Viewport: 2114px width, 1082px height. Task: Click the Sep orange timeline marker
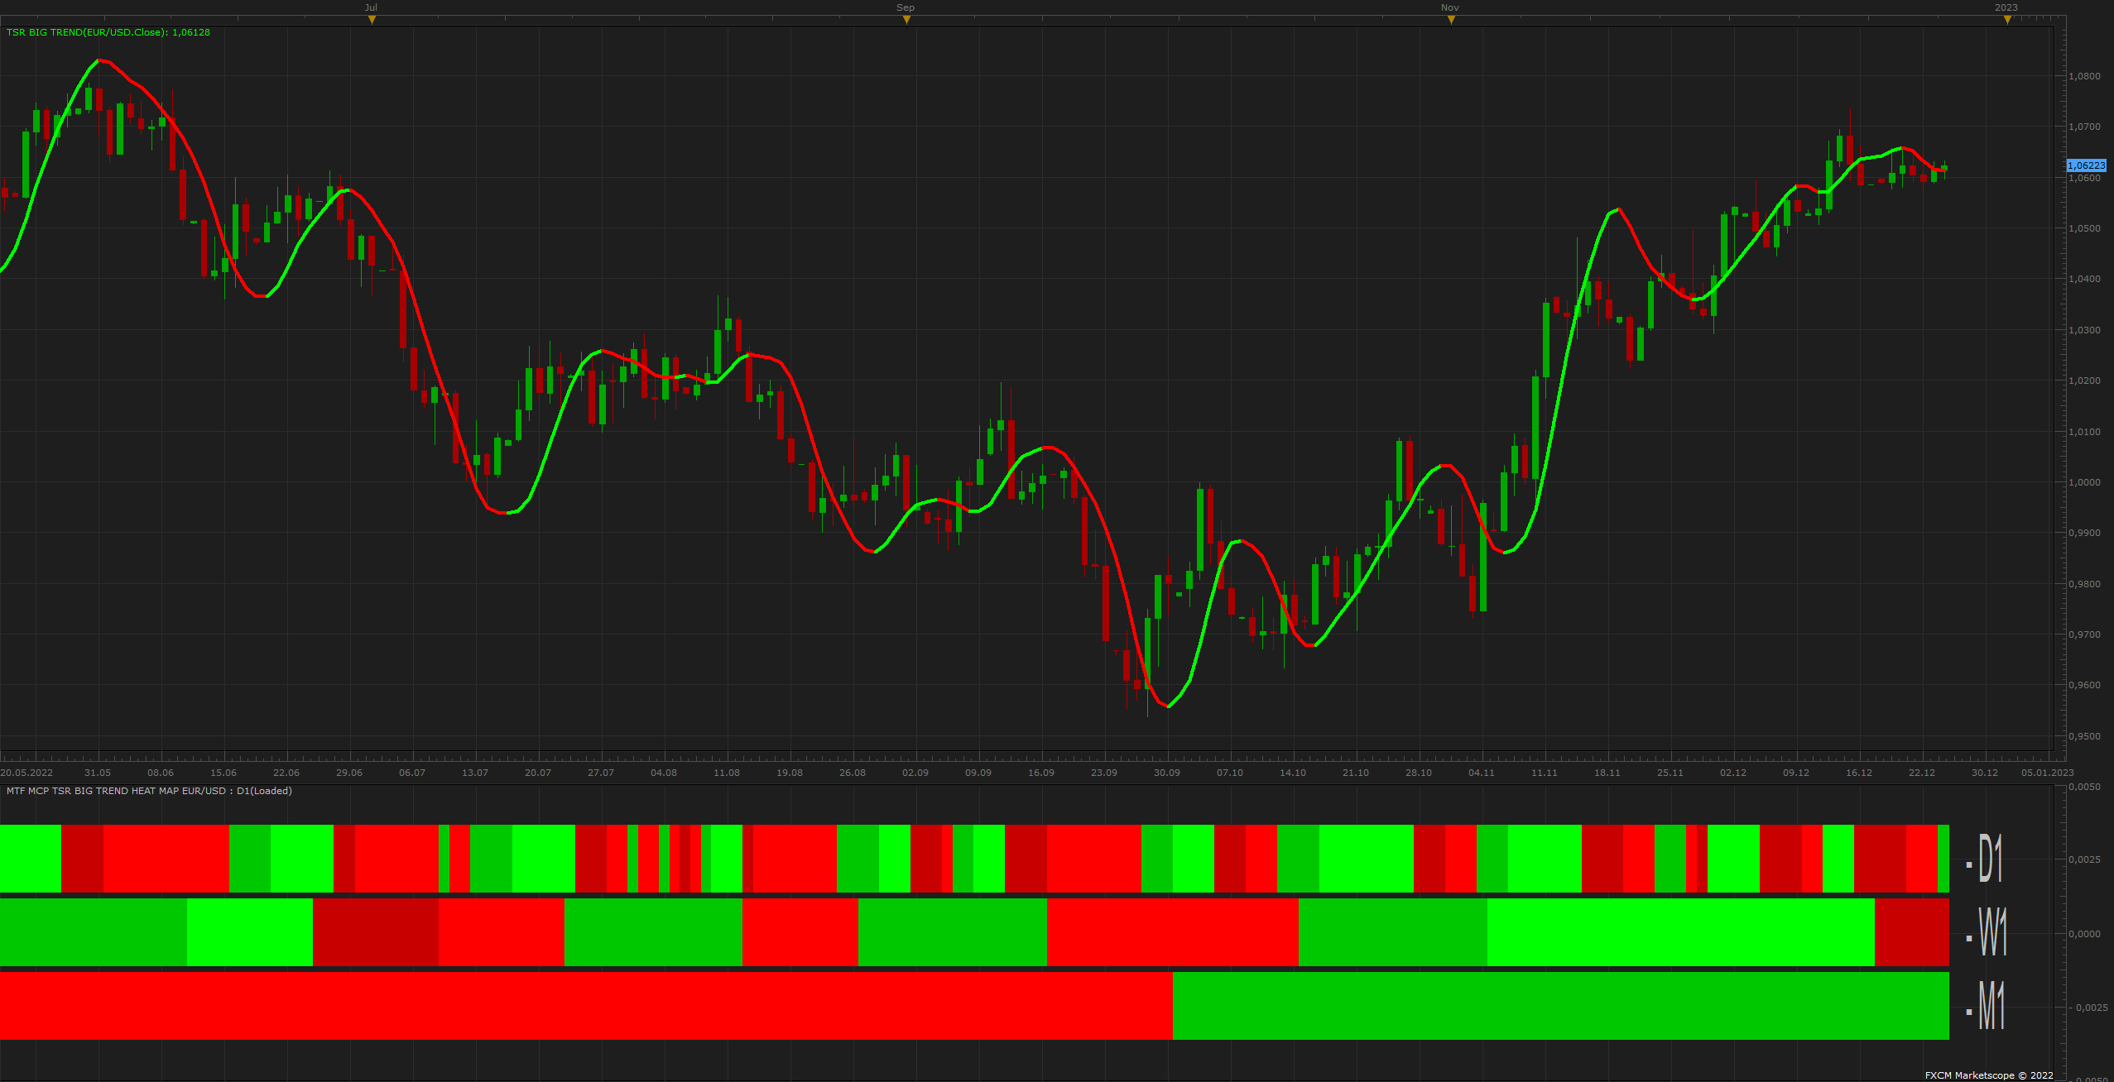coord(906,20)
